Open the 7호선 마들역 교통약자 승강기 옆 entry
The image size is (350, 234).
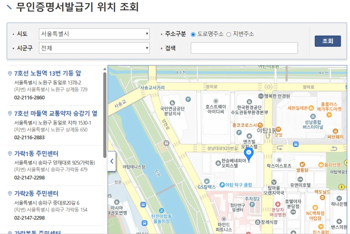(56, 113)
